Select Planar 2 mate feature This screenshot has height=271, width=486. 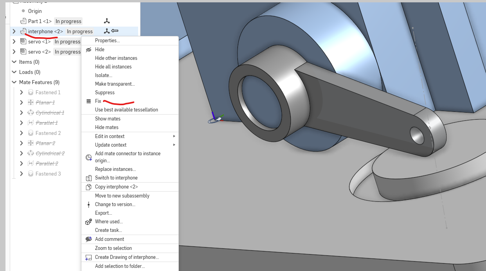pos(45,144)
